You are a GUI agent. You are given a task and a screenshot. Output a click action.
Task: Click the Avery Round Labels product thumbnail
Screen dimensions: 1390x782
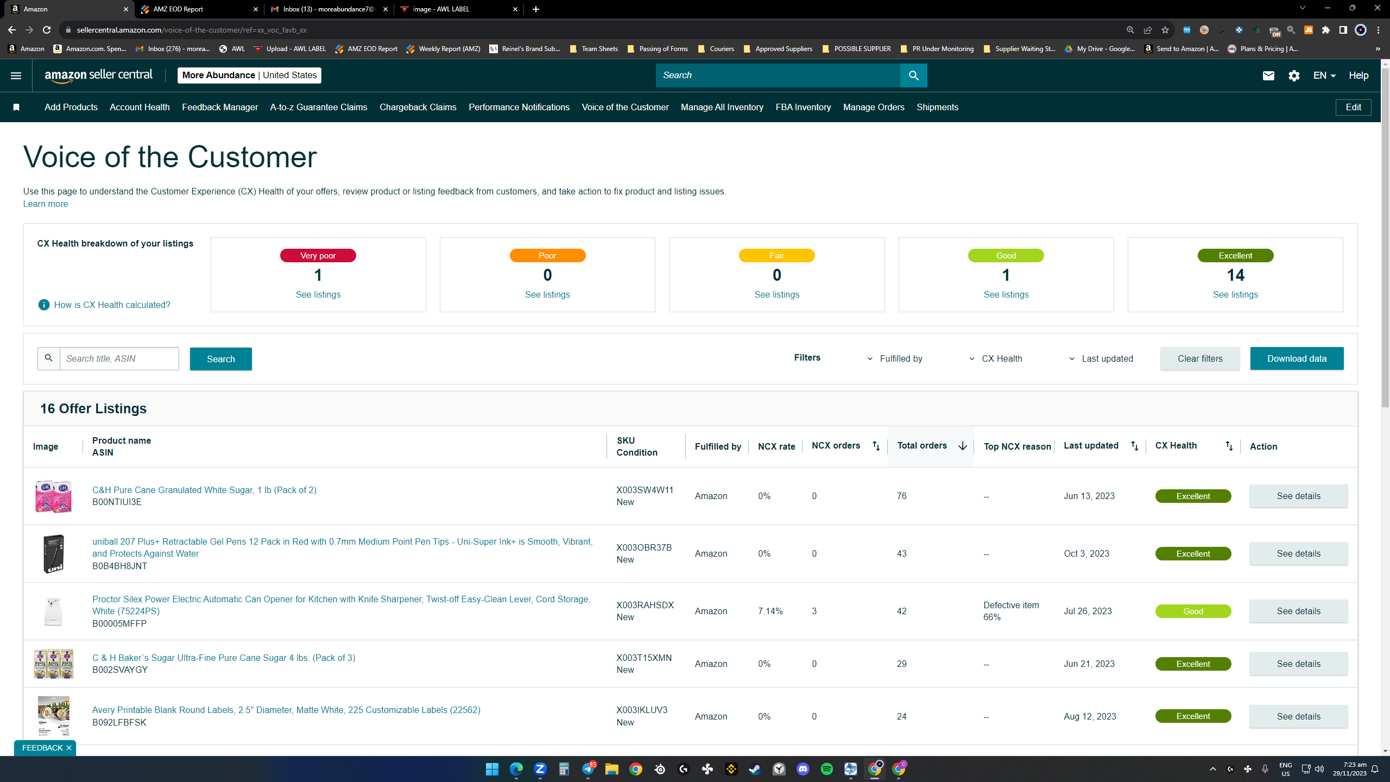[x=53, y=716]
